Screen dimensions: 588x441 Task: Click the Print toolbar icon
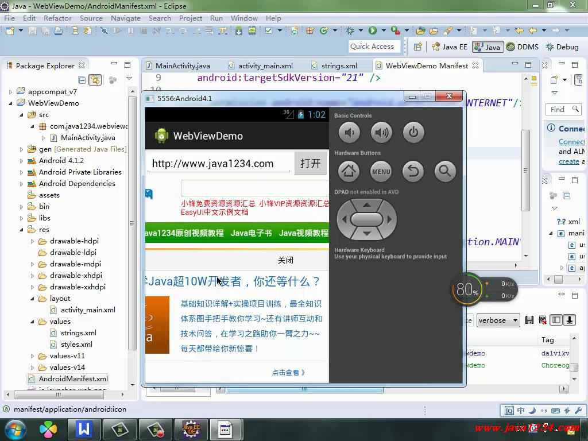click(58, 31)
